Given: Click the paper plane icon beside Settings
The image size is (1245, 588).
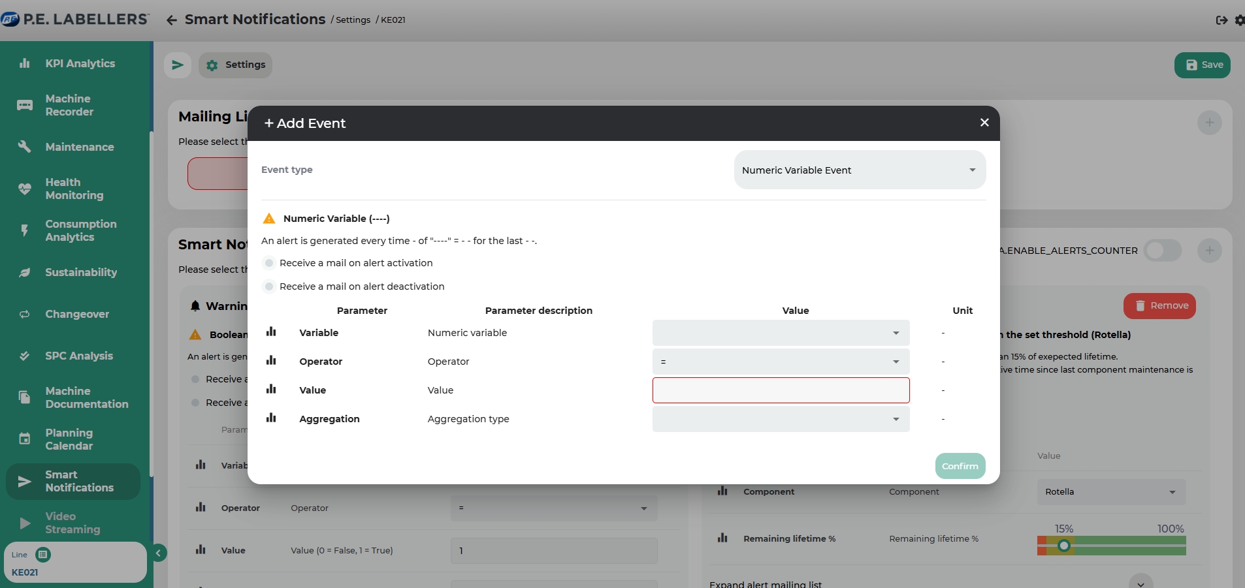Looking at the screenshot, I should pos(177,65).
